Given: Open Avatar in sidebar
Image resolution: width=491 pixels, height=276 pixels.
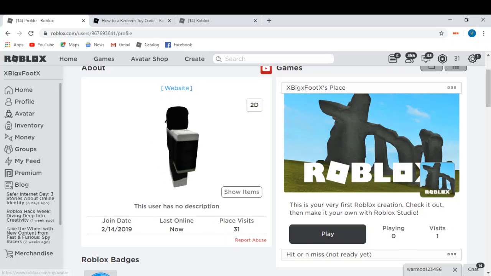Looking at the screenshot, I should click(x=20, y=113).
